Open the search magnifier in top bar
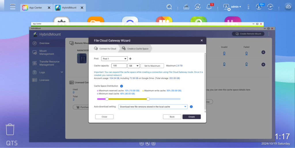The image size is (295, 148). pos(169,7)
